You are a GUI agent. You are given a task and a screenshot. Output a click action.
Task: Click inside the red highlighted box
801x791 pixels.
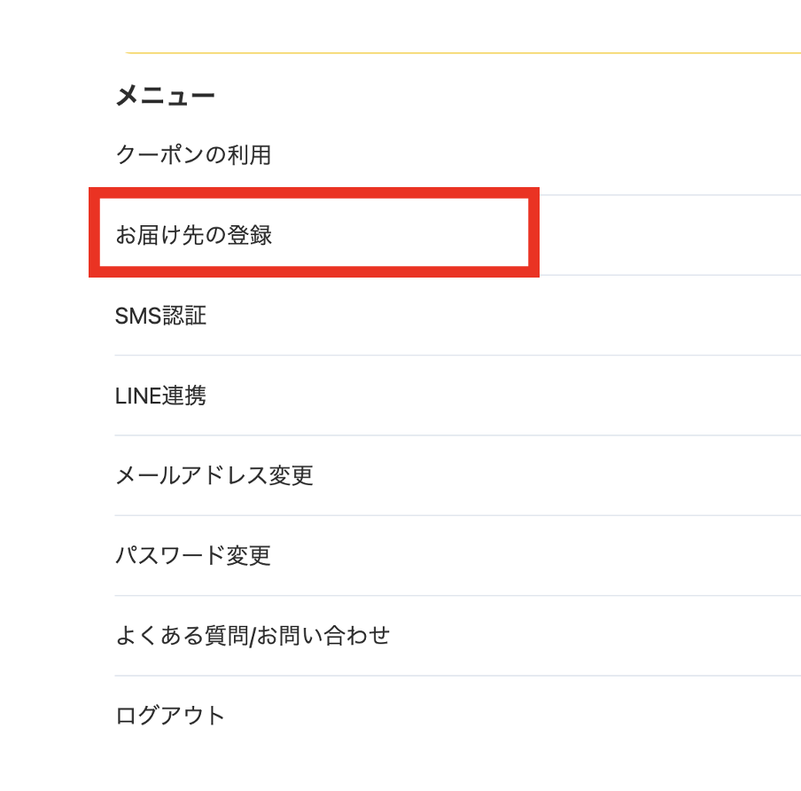pyautogui.click(x=315, y=232)
